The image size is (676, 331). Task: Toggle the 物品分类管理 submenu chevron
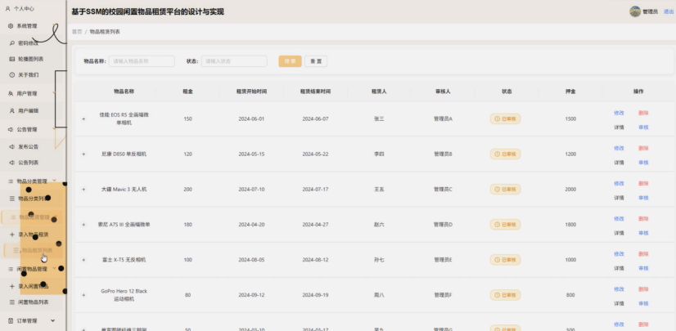(54, 181)
